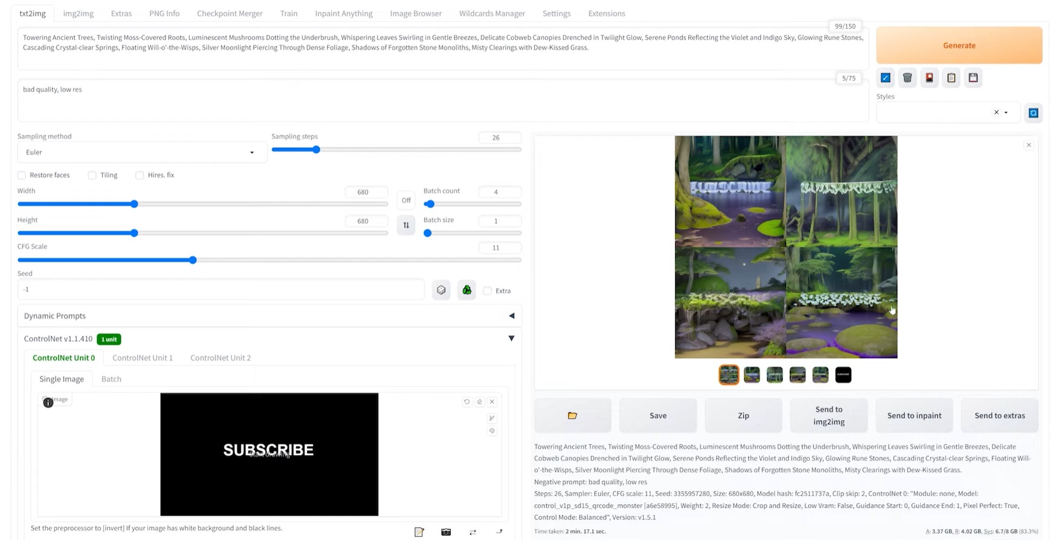Image resolution: width=1050 pixels, height=540 pixels.
Task: Click the undo icon on ControlNet image
Action: click(x=466, y=401)
